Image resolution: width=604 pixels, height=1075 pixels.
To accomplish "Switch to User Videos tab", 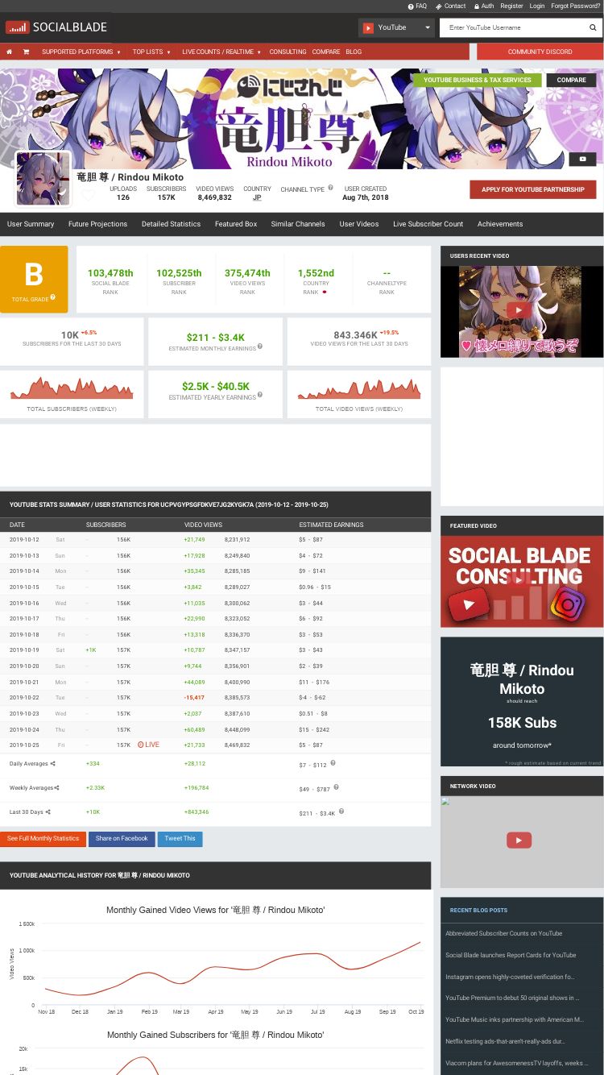I will click(x=359, y=224).
